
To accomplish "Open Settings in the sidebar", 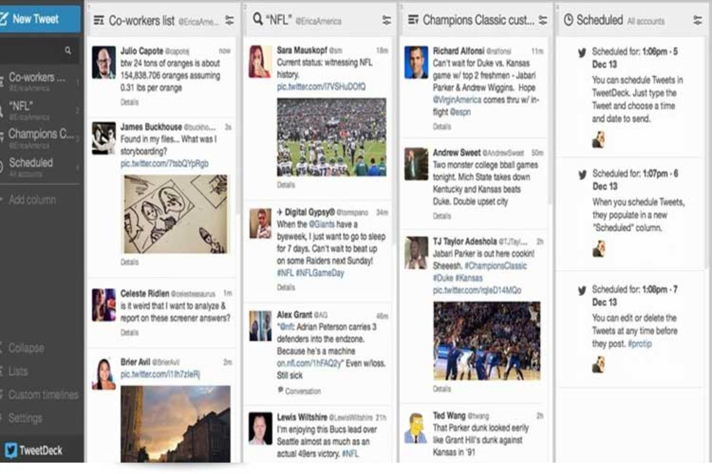I will [25, 418].
